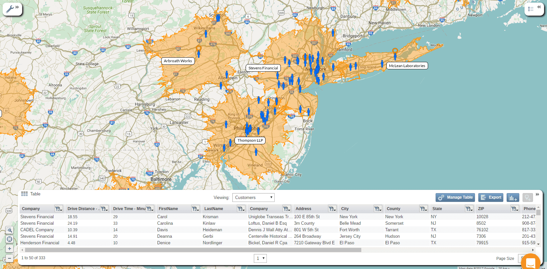Screen dimensions: 547x269
Task: Click the Hudson county cell
Action: [392, 236]
